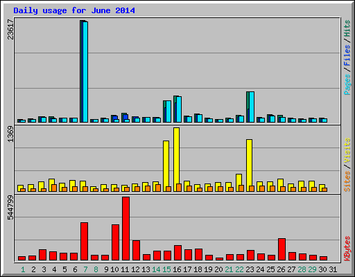Click day label 11 on the x-axis
The height and width of the screenshot is (277, 355).
click(125, 269)
